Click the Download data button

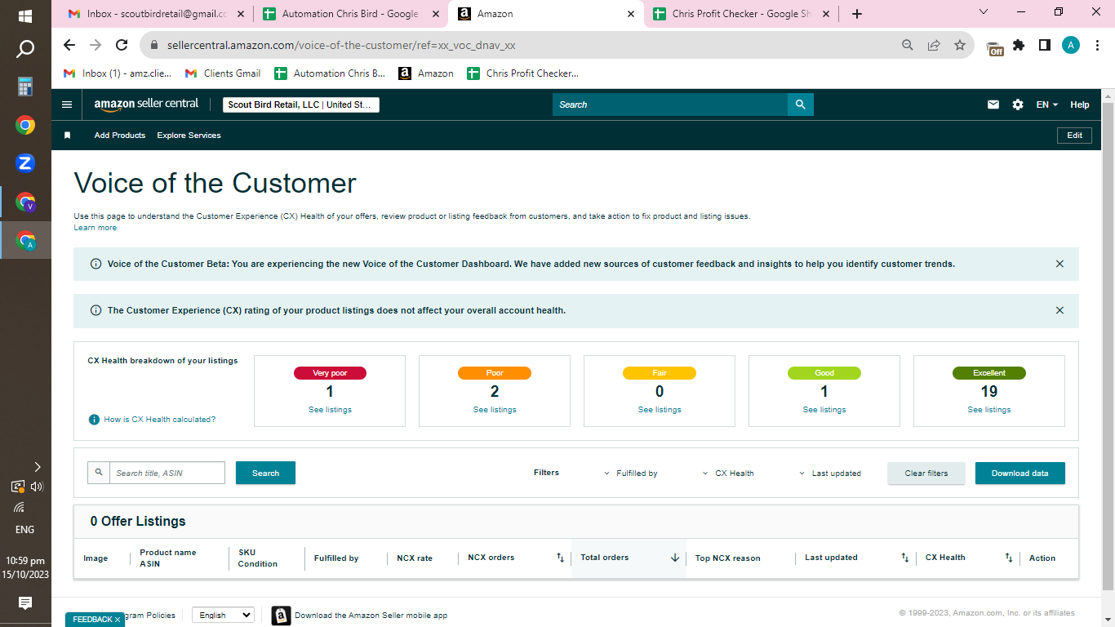1020,474
